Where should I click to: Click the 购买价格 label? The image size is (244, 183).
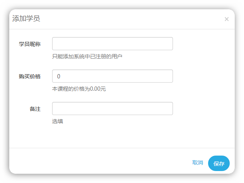pos(30,76)
